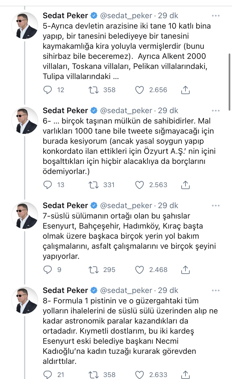Open avatar thumbnail of tweet 8
The width and height of the screenshot is (232, 379).
point(25,300)
